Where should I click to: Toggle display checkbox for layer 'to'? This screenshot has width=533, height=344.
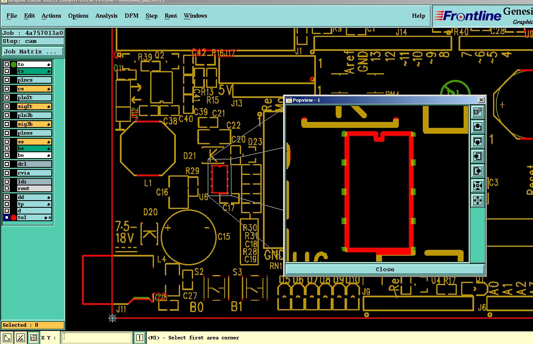7,64
